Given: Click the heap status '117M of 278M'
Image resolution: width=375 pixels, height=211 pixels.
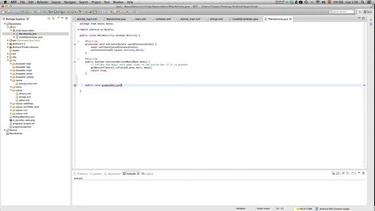Looking at the screenshot, I should click(304, 209).
